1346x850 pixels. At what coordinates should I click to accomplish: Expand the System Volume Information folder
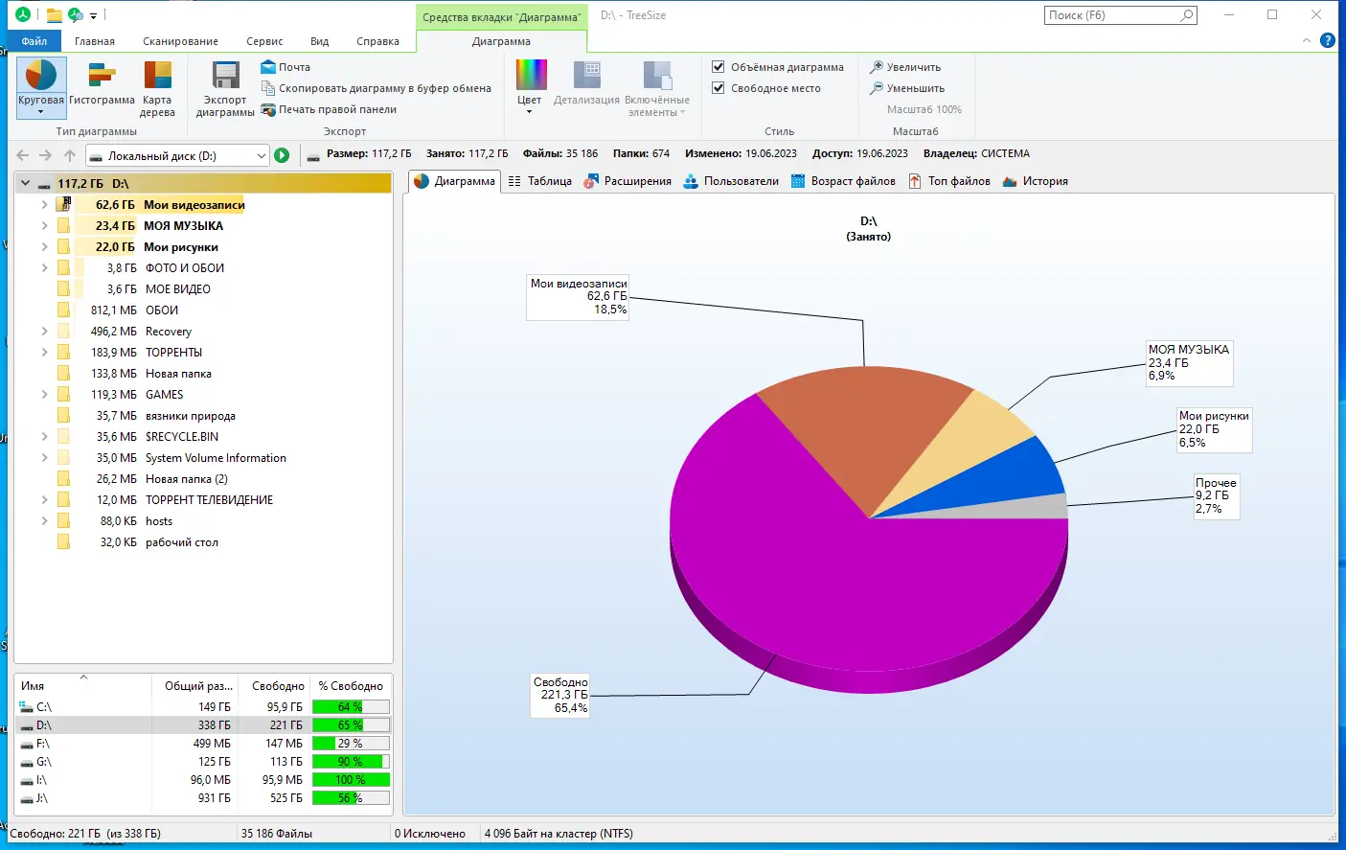tap(44, 458)
